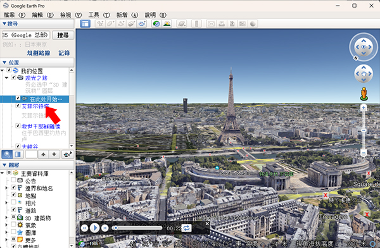
Task: Select the 在此处开始 tour item
Action: coord(46,99)
